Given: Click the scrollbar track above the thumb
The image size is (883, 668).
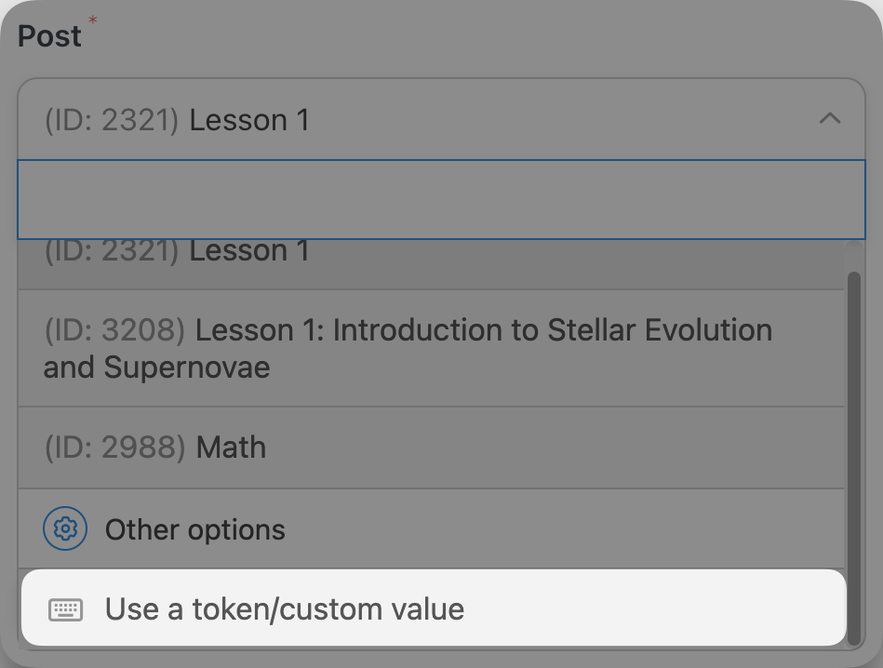Looking at the screenshot, I should (854, 256).
